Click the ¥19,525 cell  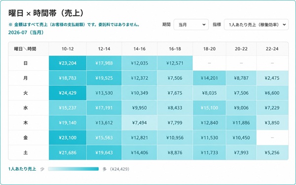(x=104, y=78)
